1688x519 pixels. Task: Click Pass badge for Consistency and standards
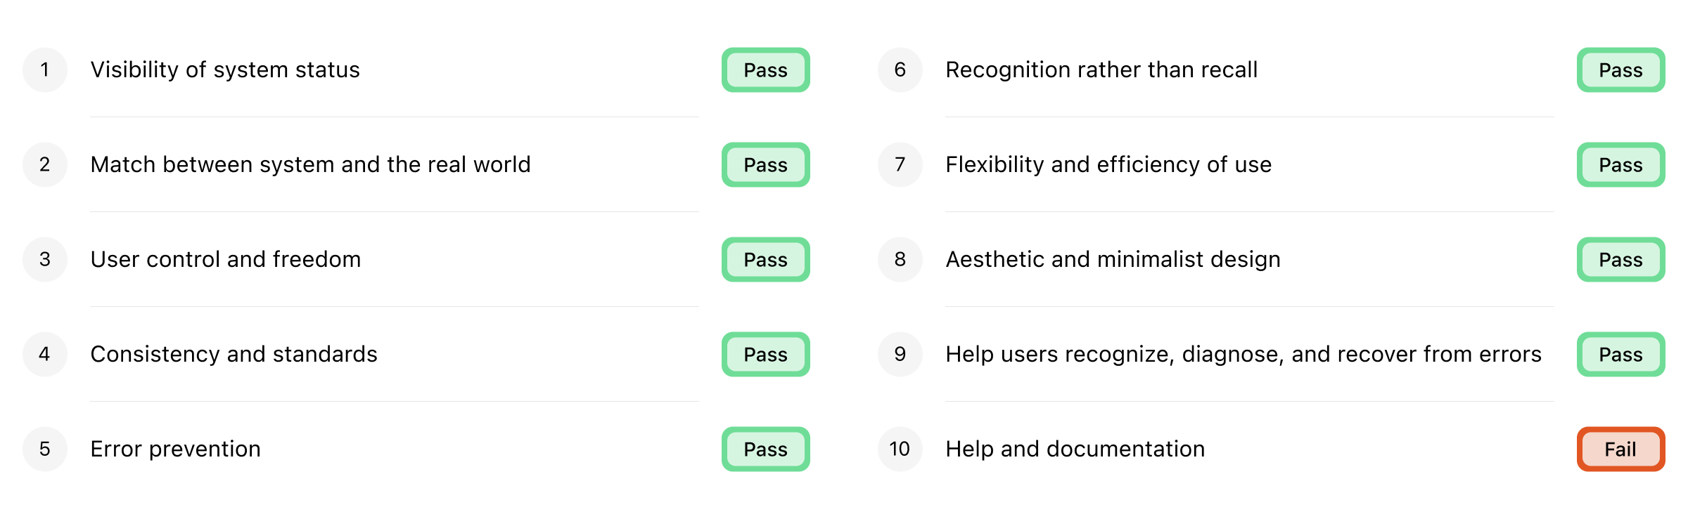point(766,355)
